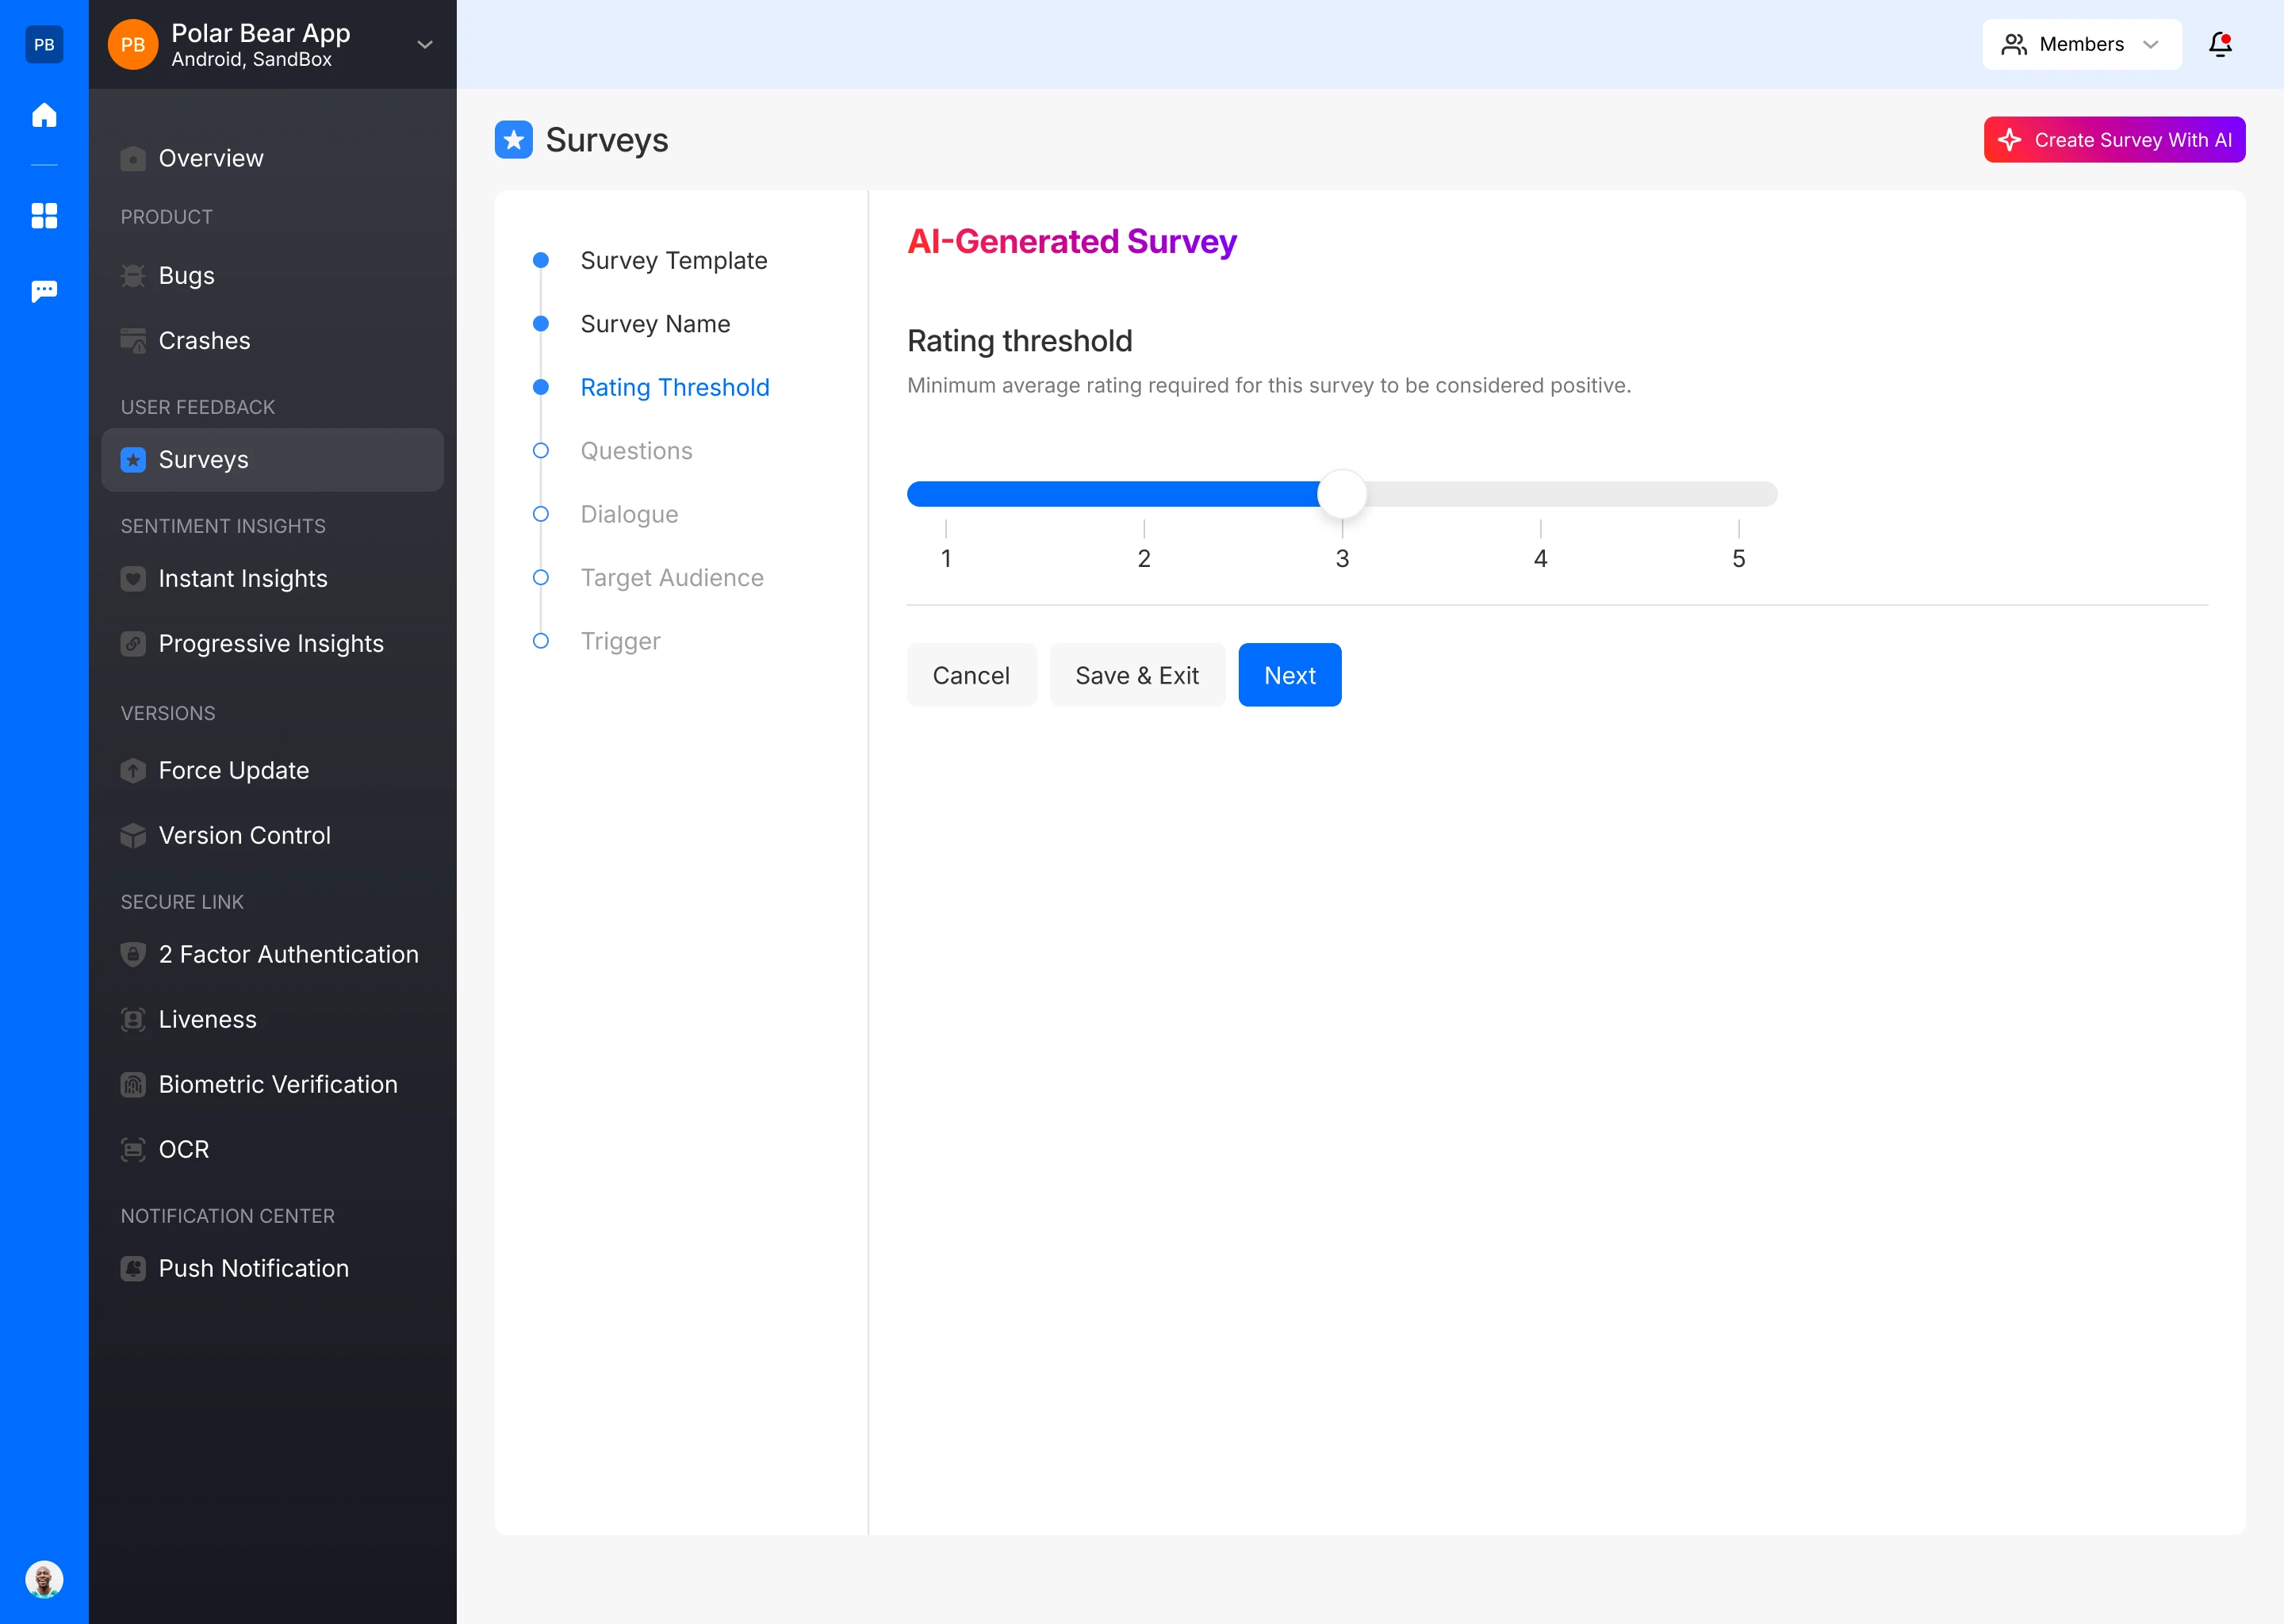Screen dimensions: 2284x1624
Task: Set rating threshold slider to 4
Action: tap(1540, 494)
